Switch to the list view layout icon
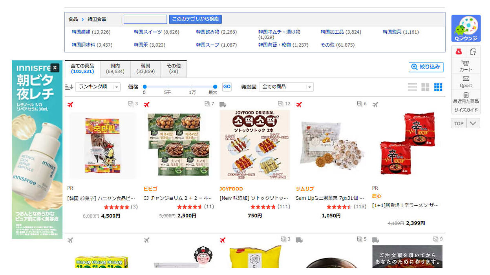This screenshot has width=490, height=275. (x=412, y=87)
